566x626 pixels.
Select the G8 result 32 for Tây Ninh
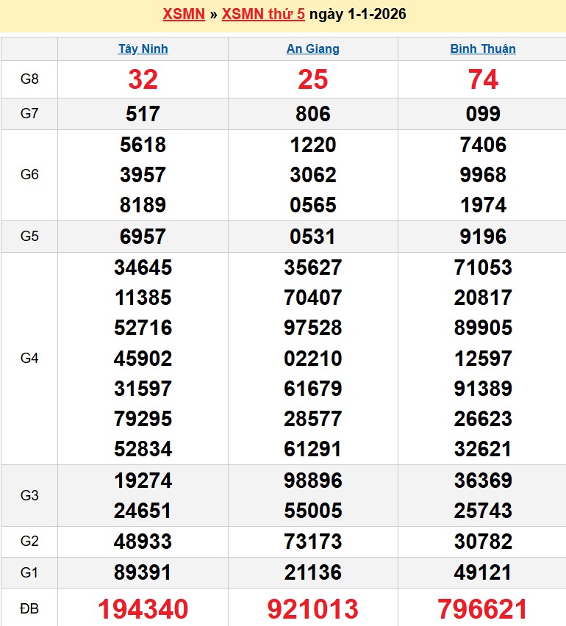click(143, 79)
